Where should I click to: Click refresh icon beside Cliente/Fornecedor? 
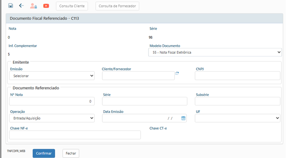click(x=177, y=73)
